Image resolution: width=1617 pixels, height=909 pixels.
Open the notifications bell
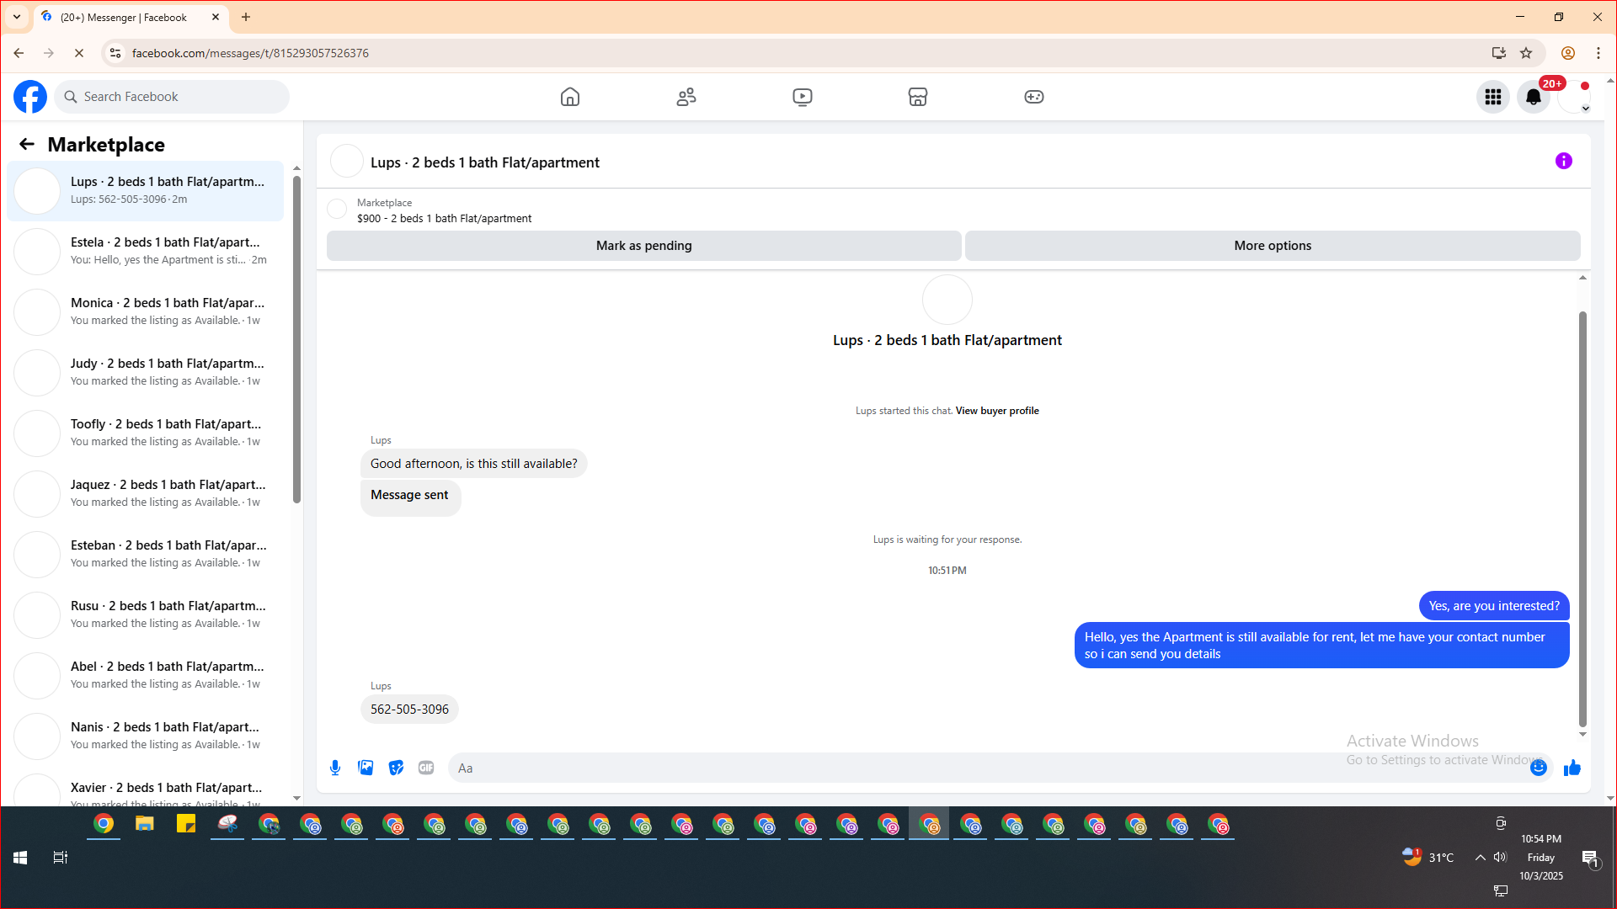[1534, 97]
